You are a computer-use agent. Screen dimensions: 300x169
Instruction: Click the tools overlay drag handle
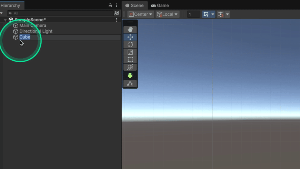130,23
